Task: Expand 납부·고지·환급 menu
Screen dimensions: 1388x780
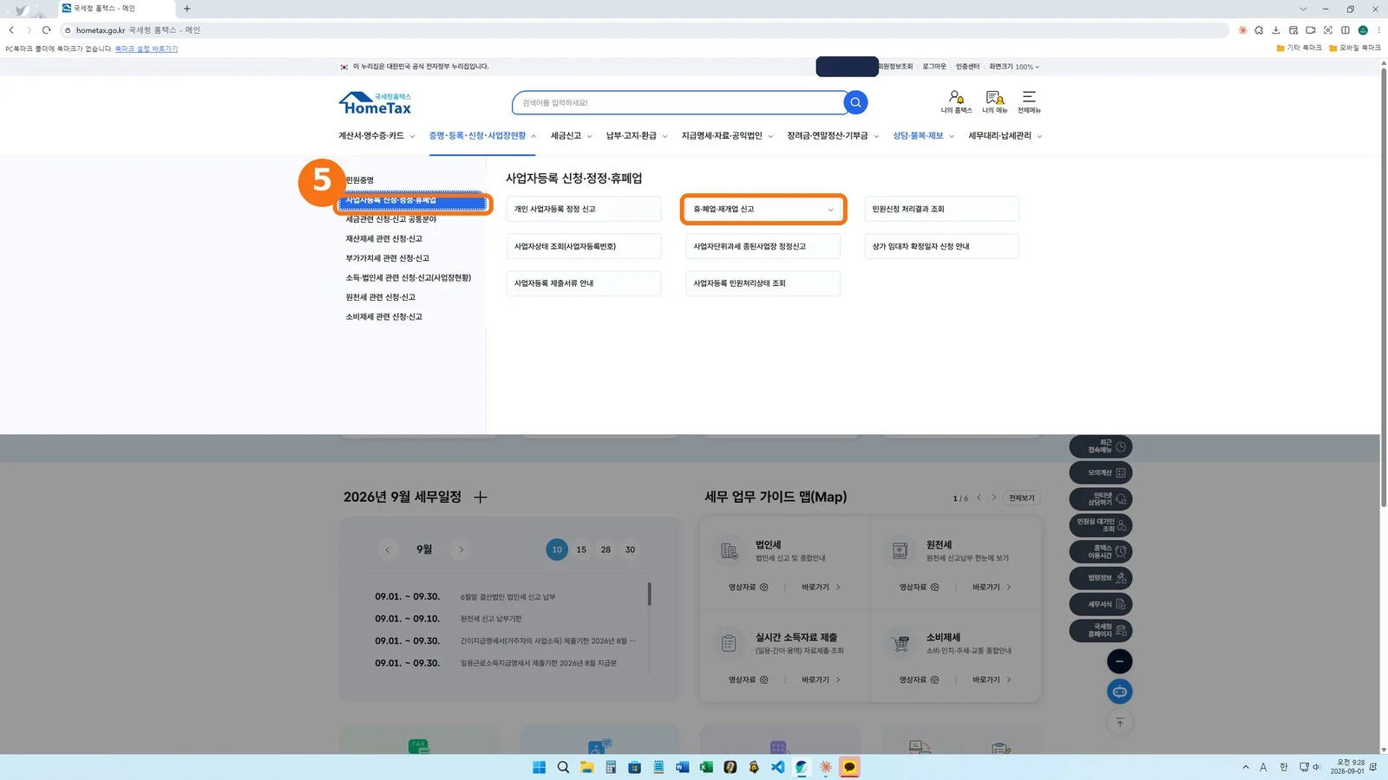Action: [x=637, y=136]
